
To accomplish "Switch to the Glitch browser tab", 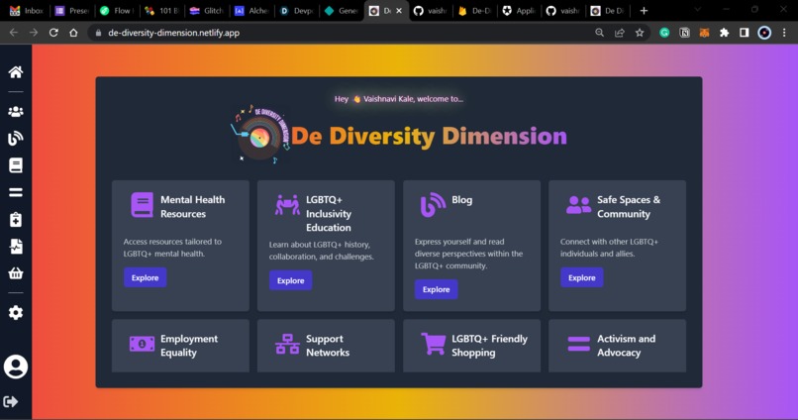I will pos(206,11).
